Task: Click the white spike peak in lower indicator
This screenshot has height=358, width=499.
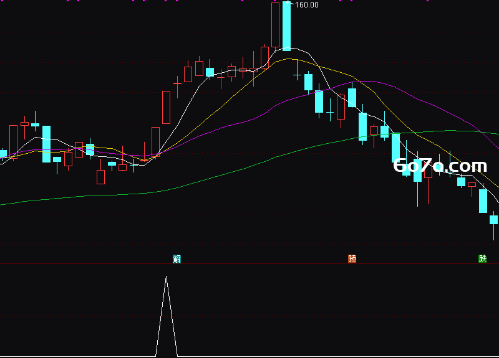Action: pyautogui.click(x=166, y=277)
